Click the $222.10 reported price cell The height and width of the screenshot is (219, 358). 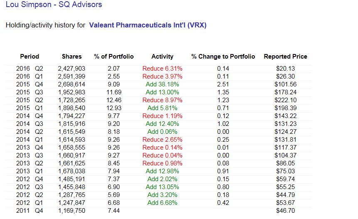coord(285,100)
